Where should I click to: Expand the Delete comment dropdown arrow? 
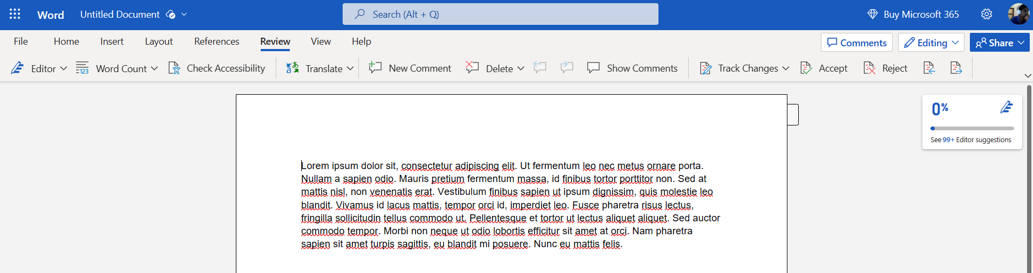tap(520, 68)
